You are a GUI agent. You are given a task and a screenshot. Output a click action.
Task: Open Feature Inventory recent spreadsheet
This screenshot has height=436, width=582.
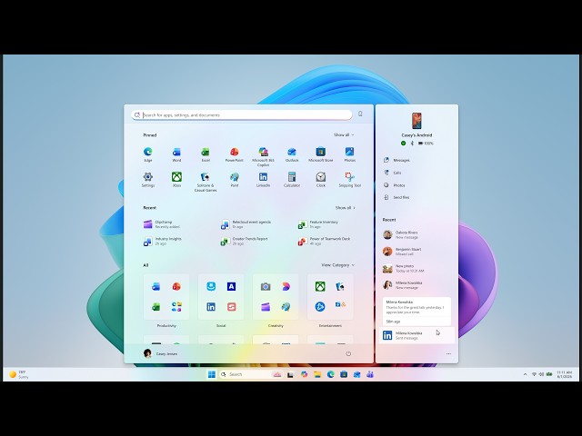click(x=317, y=224)
